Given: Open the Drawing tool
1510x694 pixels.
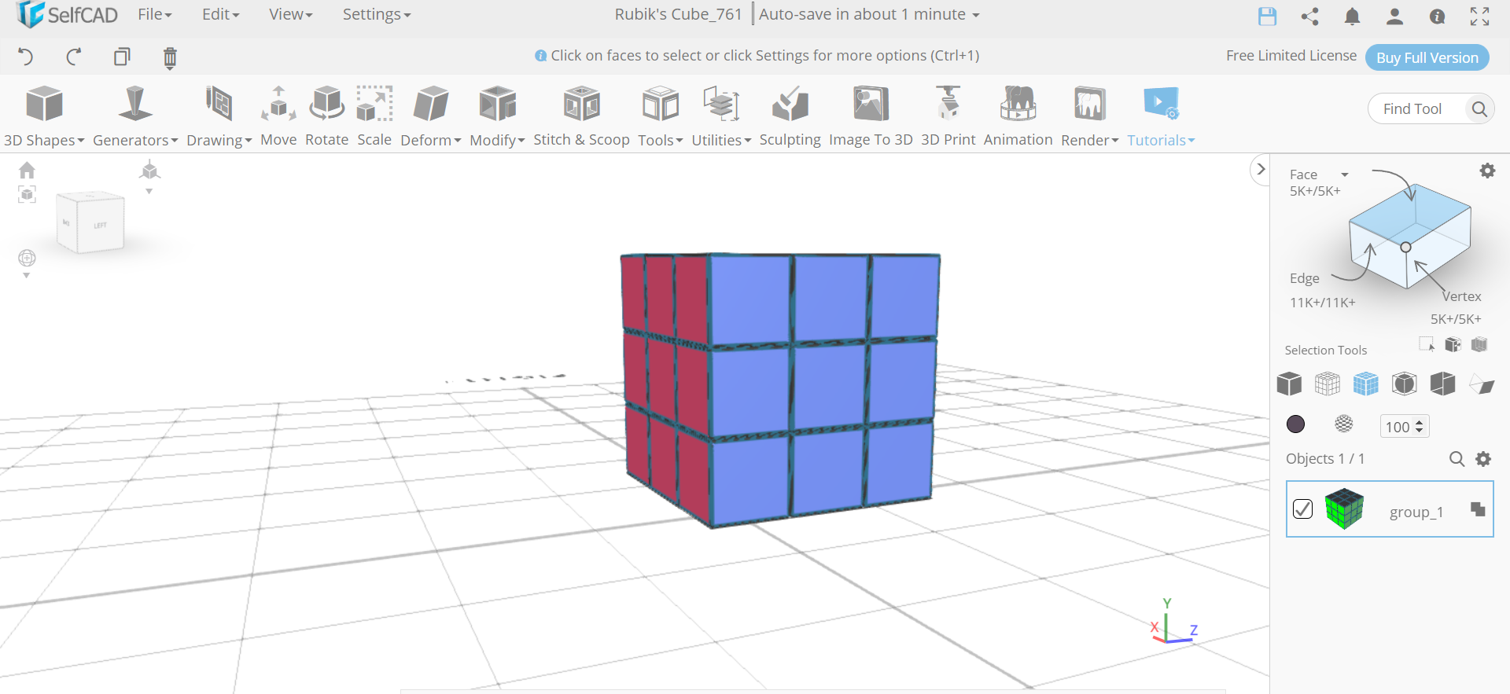Looking at the screenshot, I should coord(219,104).
